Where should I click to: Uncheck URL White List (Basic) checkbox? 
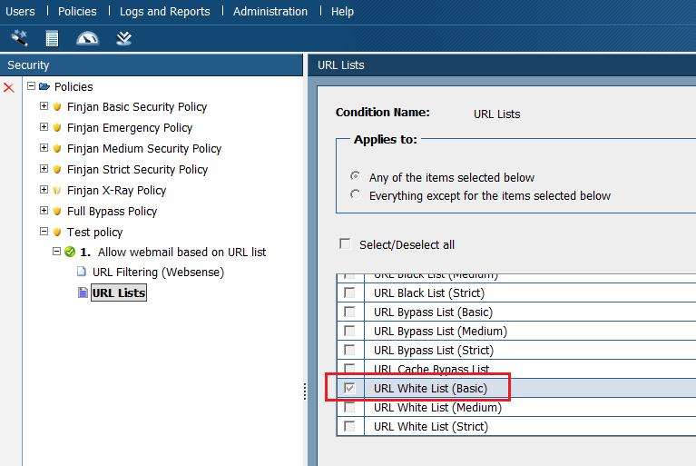(349, 388)
